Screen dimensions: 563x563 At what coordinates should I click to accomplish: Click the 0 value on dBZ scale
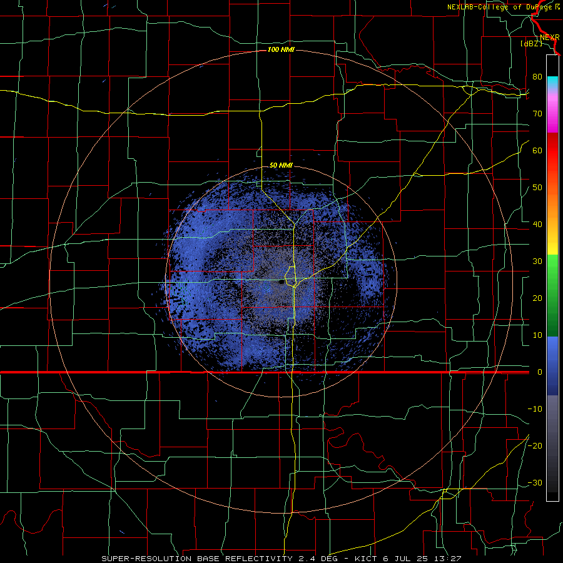[540, 372]
